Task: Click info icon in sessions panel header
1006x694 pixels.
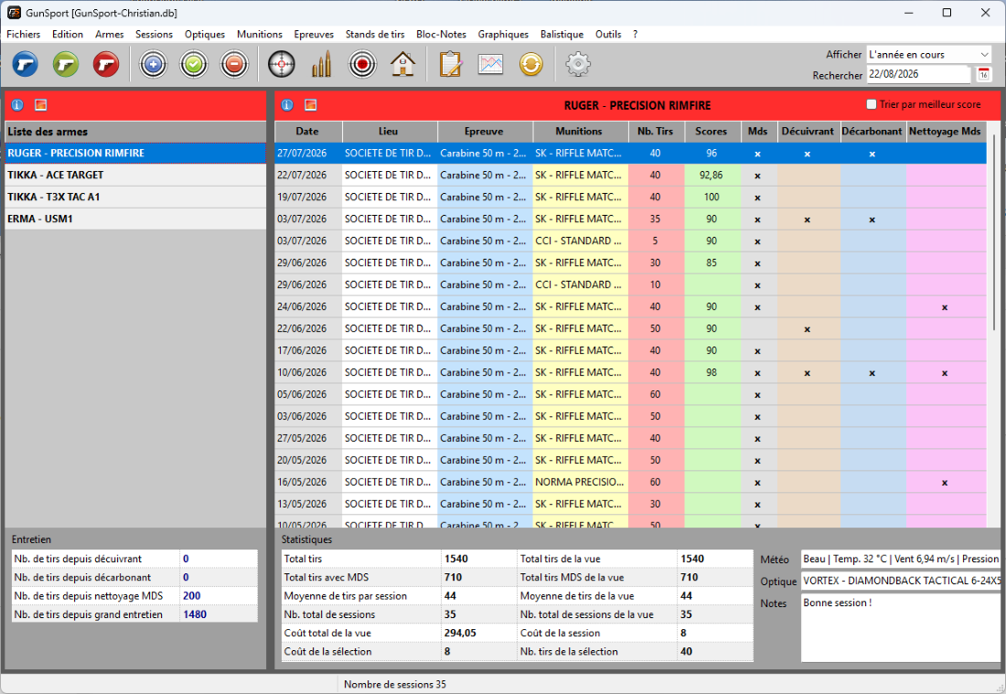Action: click(287, 104)
